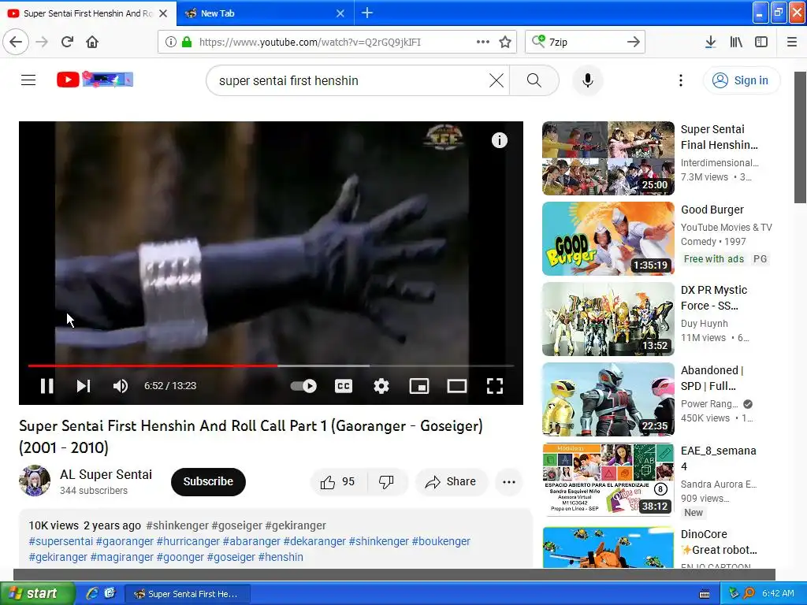The height and width of the screenshot is (605, 807).
Task: Open the Good Burger movie thumbnail
Action: (608, 239)
